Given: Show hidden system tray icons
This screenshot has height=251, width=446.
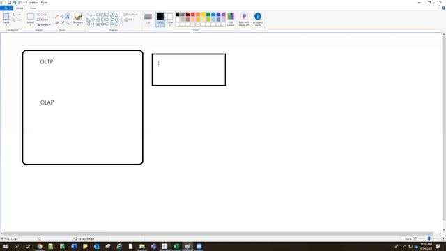Looking at the screenshot, I should 405,246.
